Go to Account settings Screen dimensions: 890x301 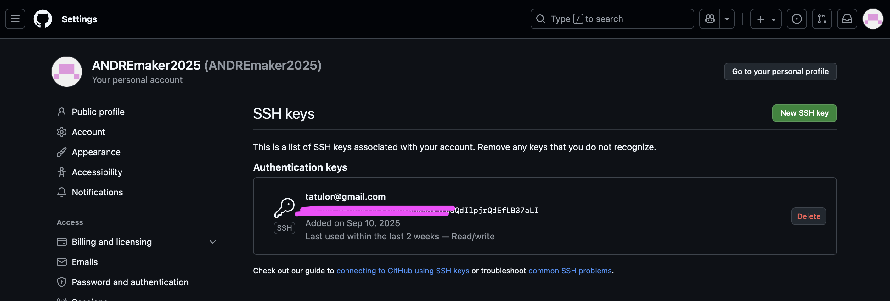(88, 132)
